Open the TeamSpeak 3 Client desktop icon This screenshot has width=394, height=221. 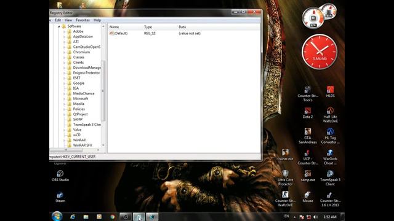tap(330, 178)
